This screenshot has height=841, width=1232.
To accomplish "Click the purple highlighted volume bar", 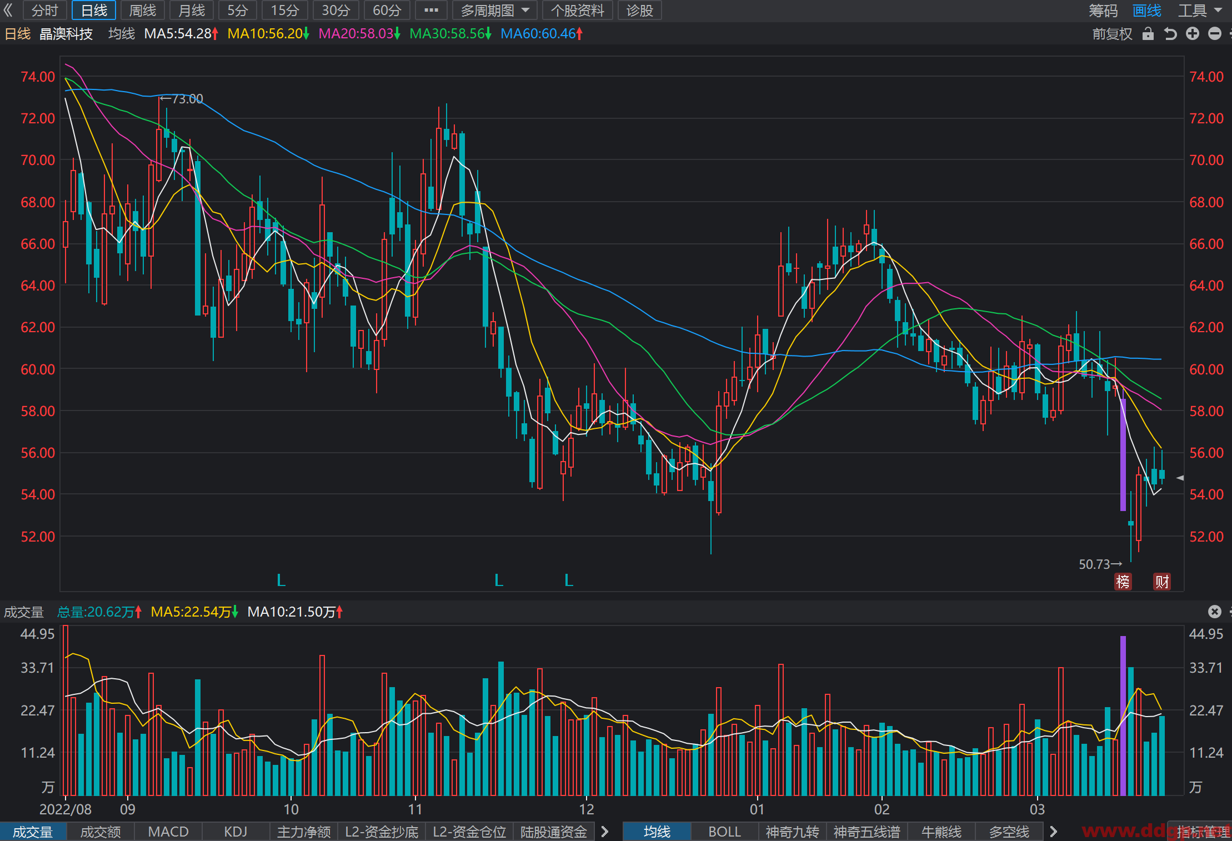I will point(1123,715).
